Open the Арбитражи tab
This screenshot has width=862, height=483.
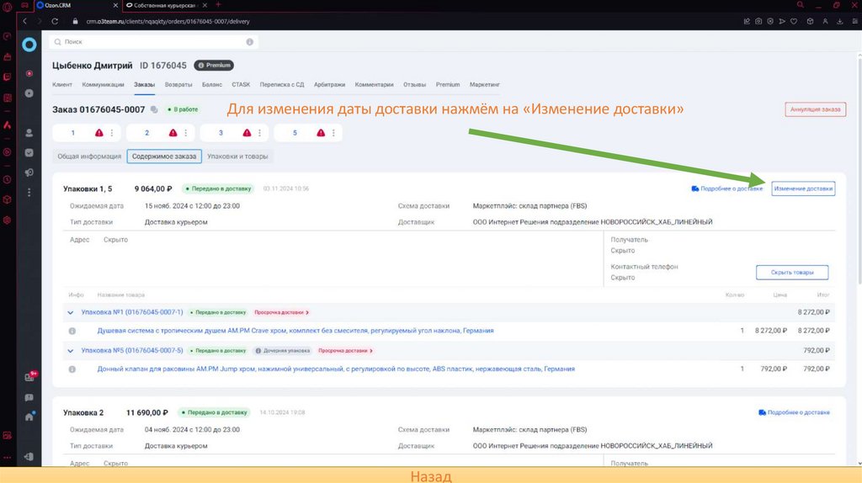click(329, 85)
